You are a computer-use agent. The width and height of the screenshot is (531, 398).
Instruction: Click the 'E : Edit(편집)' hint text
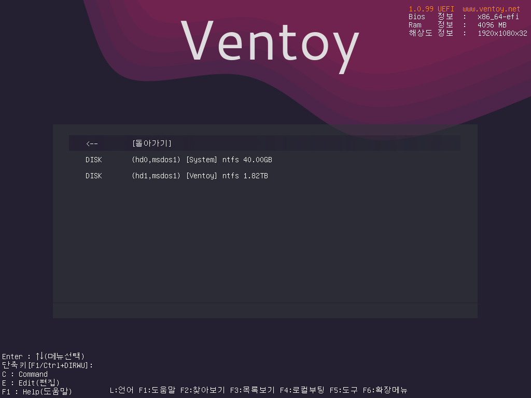coord(31,383)
